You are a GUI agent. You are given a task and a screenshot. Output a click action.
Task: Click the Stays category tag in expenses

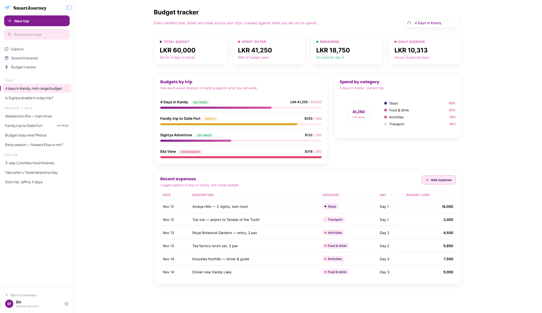(x=330, y=206)
